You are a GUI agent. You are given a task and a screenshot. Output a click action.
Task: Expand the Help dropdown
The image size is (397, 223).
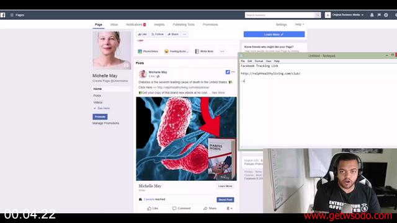coord(299,24)
